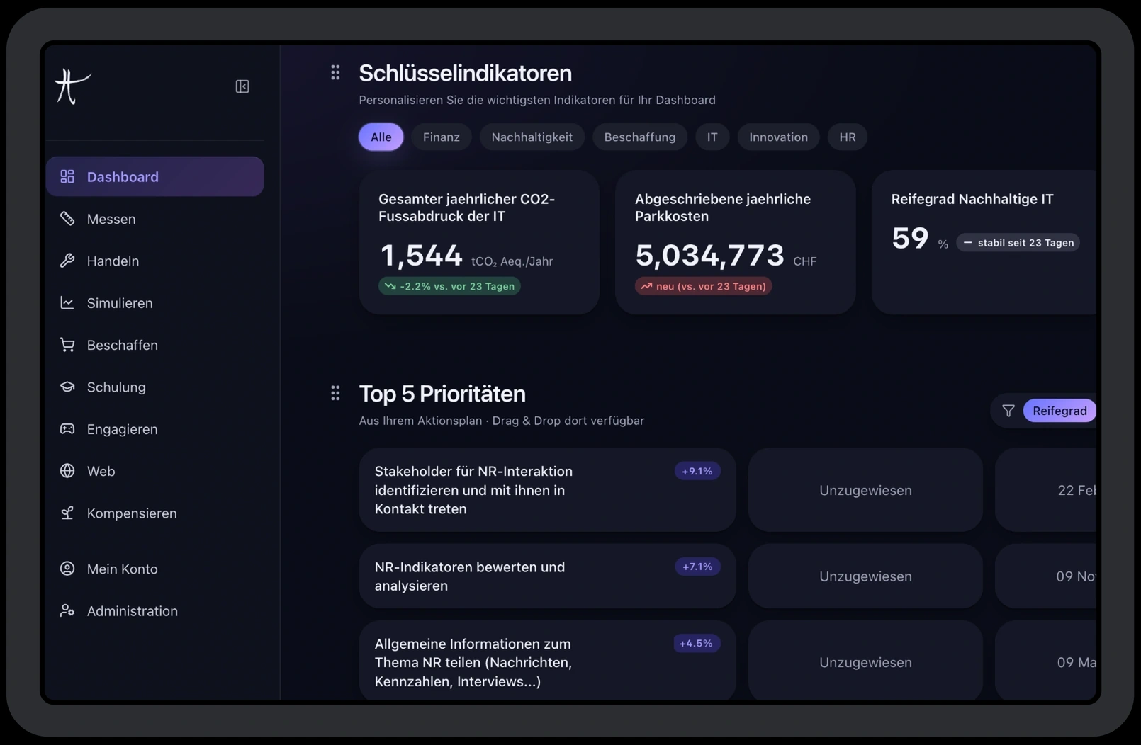Click the Dashboard grid icon
This screenshot has width=1141, height=745.
[x=67, y=176]
